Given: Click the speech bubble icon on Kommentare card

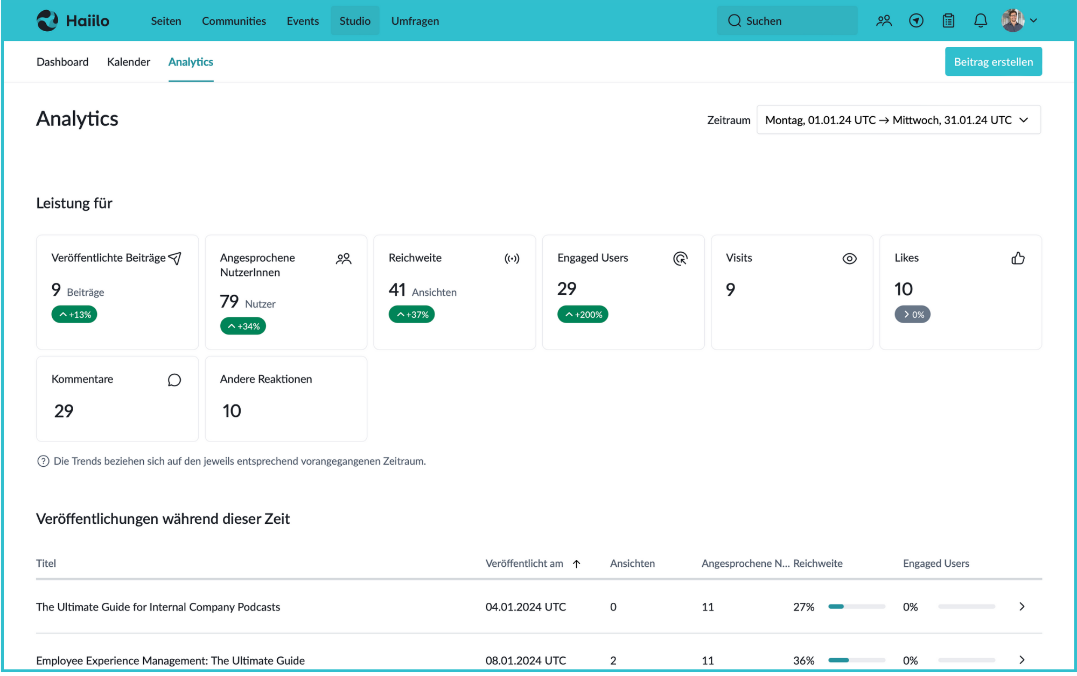Looking at the screenshot, I should 174,380.
